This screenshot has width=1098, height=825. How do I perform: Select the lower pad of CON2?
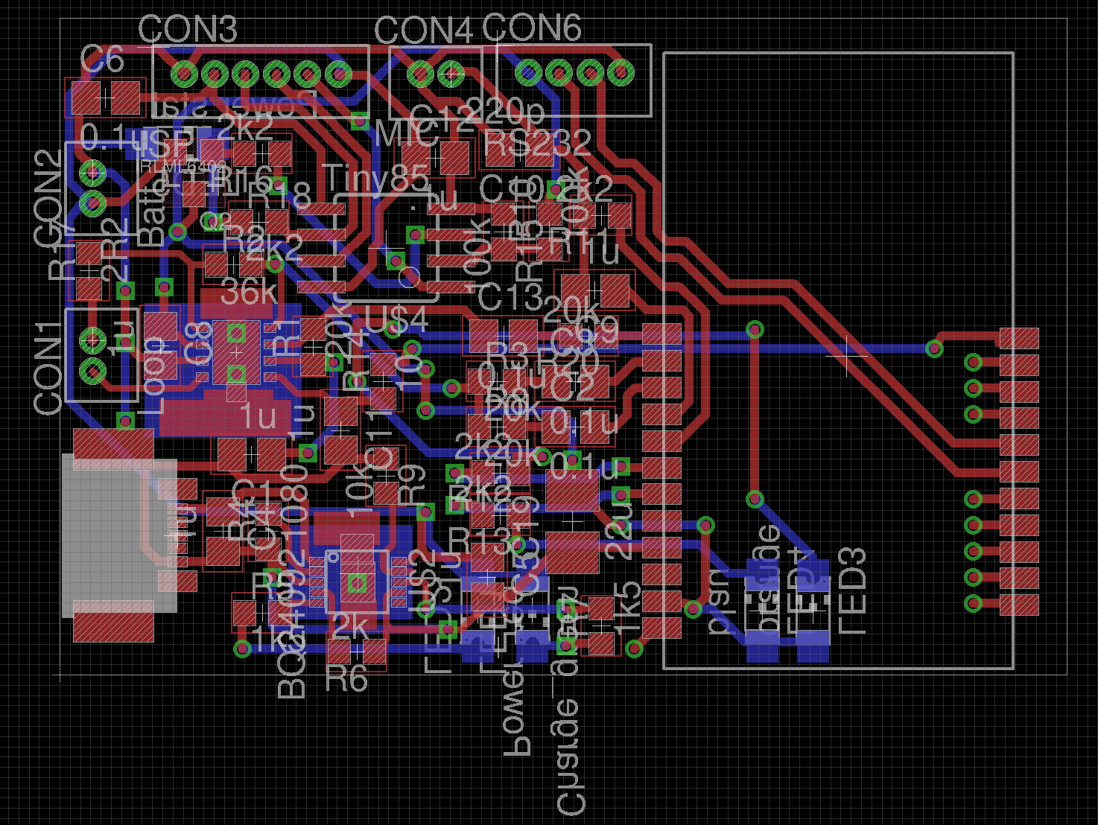(x=93, y=203)
